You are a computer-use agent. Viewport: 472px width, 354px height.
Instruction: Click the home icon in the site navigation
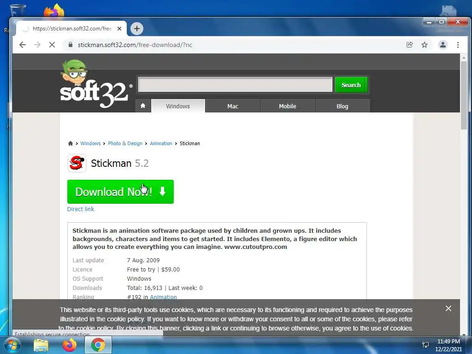pyautogui.click(x=143, y=106)
